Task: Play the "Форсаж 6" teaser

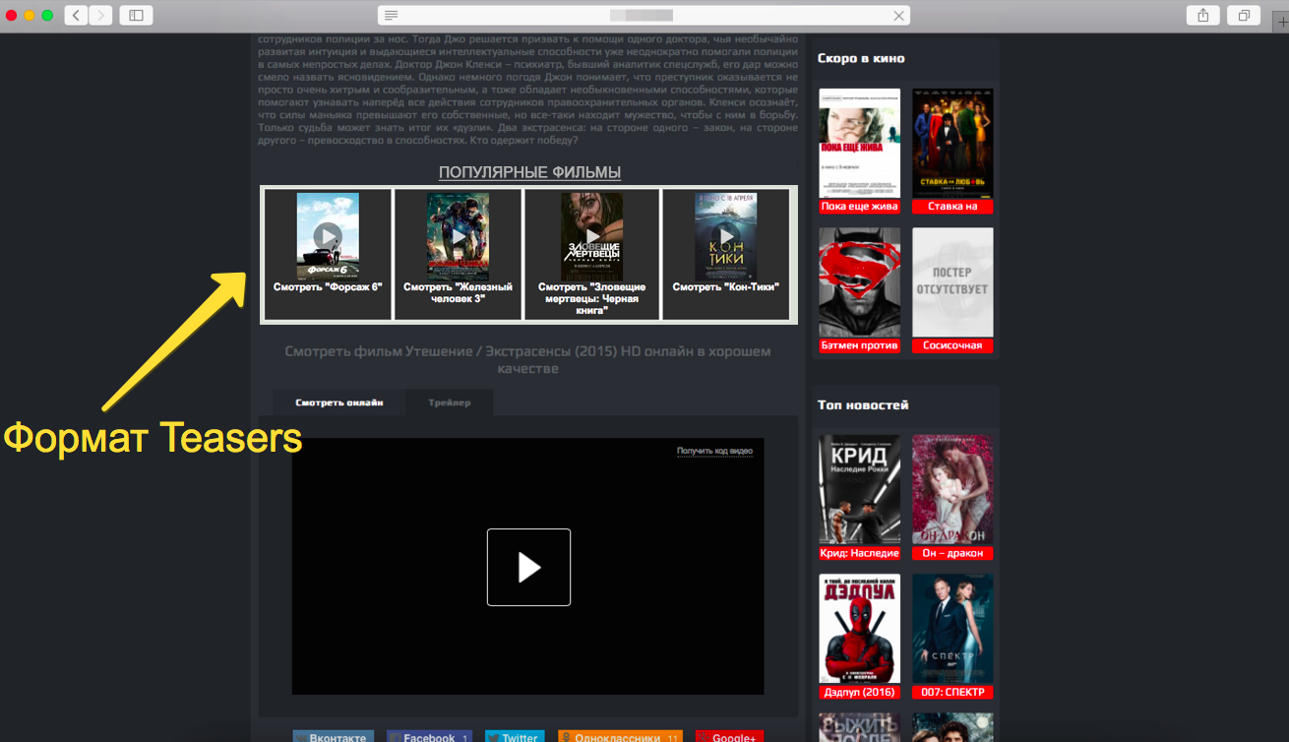Action: 328,236
